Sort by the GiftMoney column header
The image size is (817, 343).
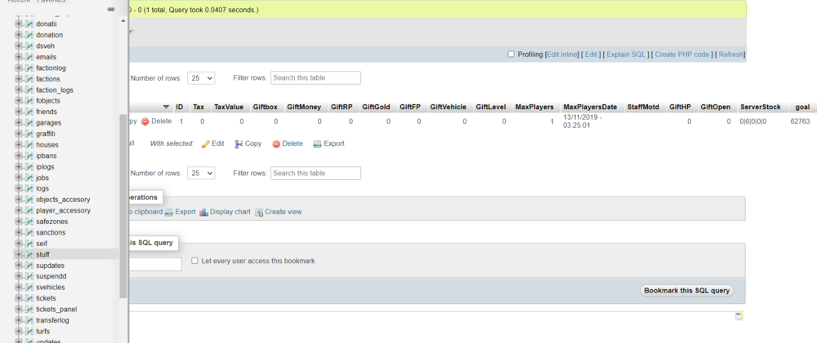coord(304,107)
